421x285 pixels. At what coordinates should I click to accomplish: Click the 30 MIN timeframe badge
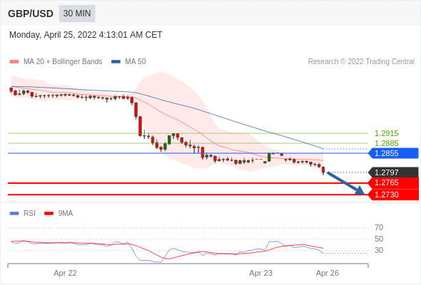point(77,14)
